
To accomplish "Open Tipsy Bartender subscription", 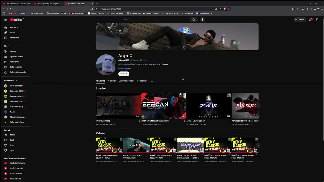I will pyautogui.click(x=16, y=86).
